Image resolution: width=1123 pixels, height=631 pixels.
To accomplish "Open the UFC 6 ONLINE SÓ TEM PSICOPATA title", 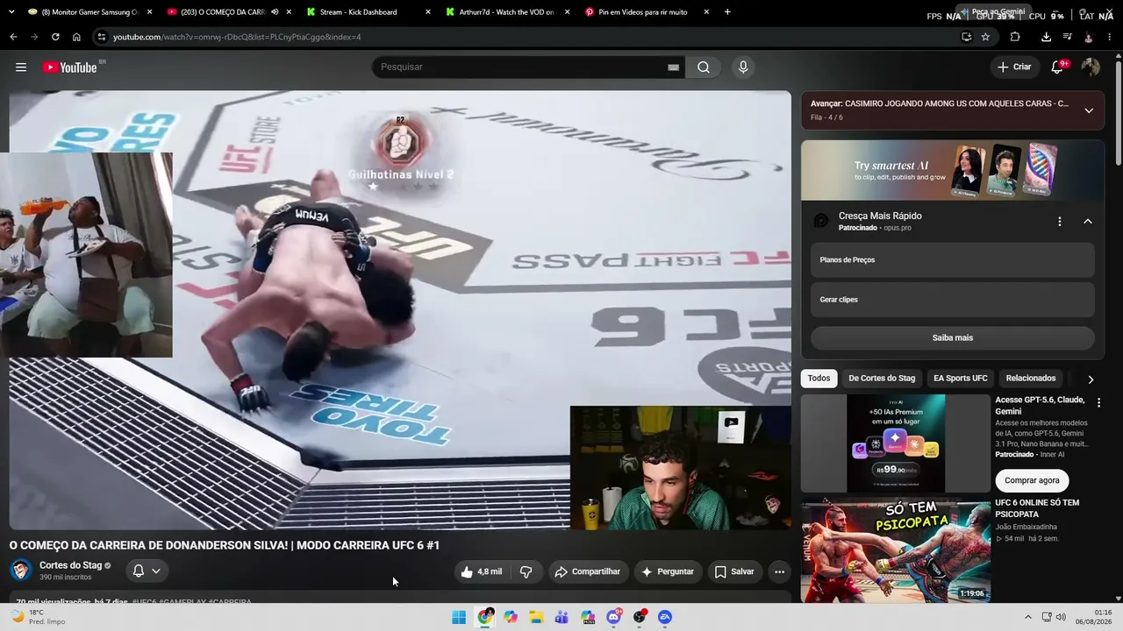I will [x=1037, y=508].
